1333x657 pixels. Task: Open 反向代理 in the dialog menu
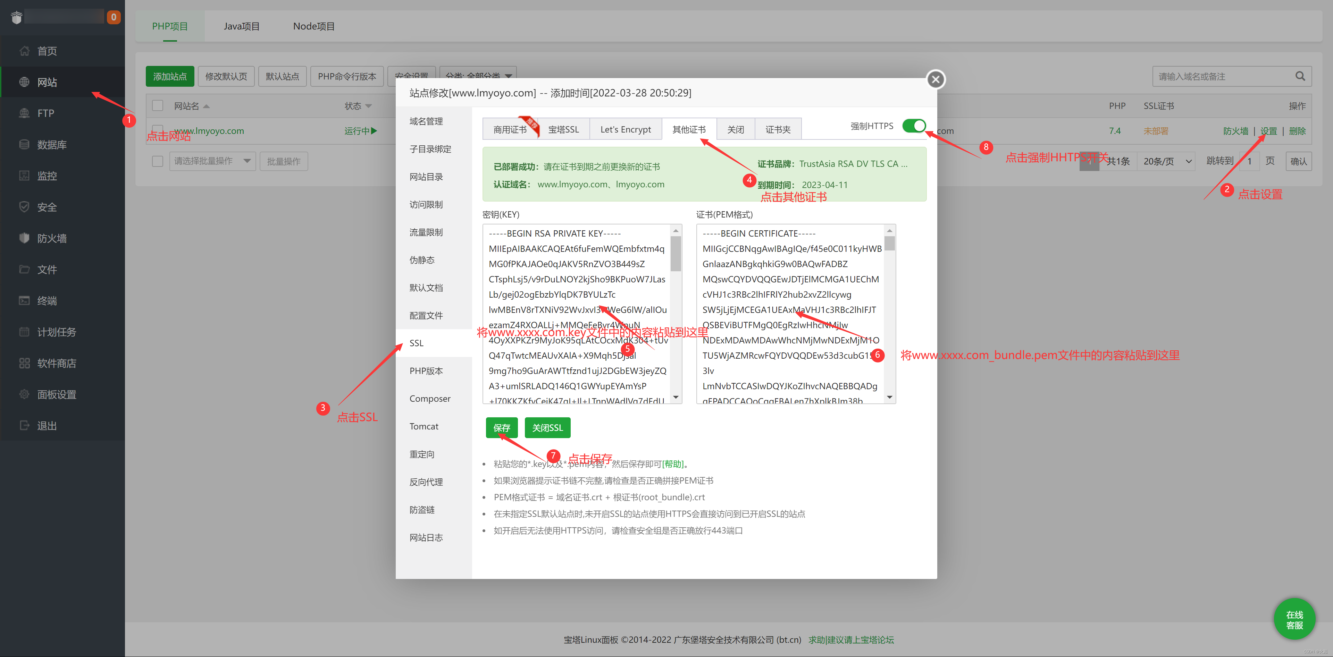(434, 482)
